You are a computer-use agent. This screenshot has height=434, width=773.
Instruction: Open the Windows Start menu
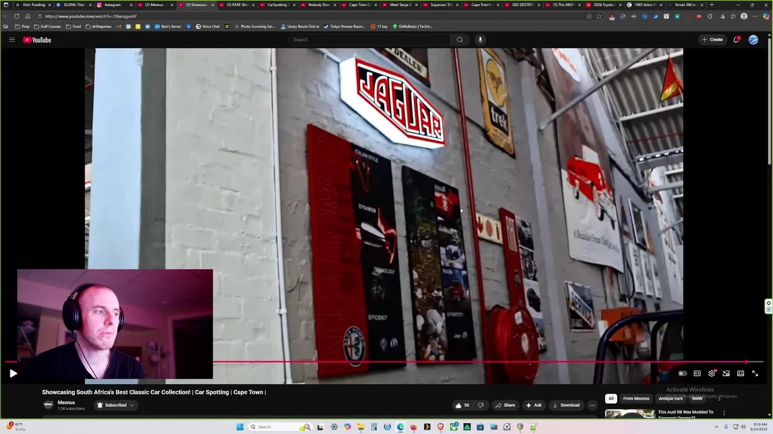[240, 427]
